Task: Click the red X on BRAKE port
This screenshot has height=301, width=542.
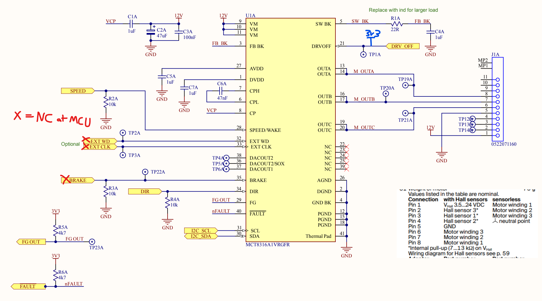Action: coord(65,180)
